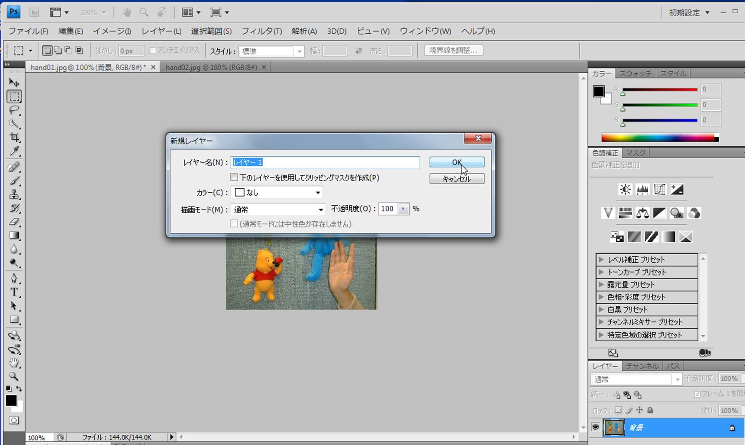Toggle the アンチエイリアス checkbox
Viewport: 745px width, 445px height.
pyautogui.click(x=153, y=51)
